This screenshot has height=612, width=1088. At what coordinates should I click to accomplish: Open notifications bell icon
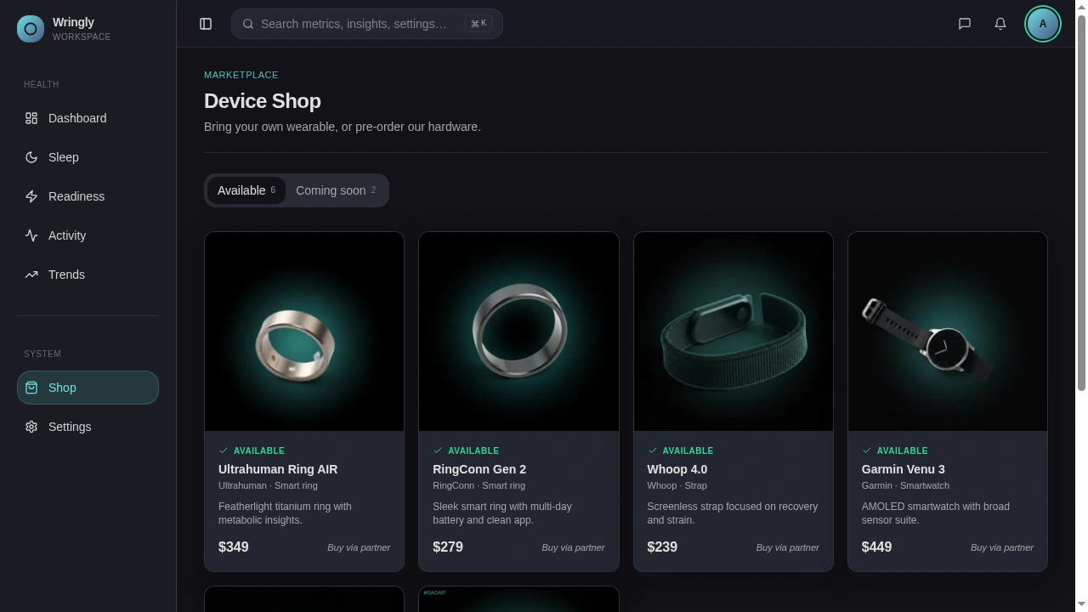1000,24
